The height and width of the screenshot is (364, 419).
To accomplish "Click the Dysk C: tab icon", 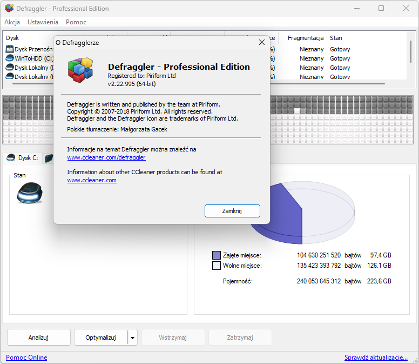I will click(11, 157).
